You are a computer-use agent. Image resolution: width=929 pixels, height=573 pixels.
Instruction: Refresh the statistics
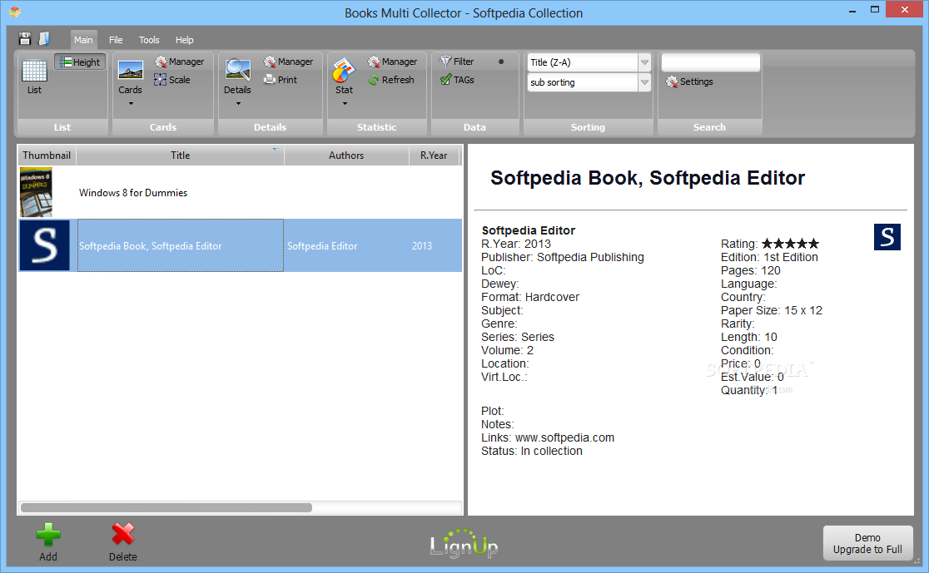391,80
